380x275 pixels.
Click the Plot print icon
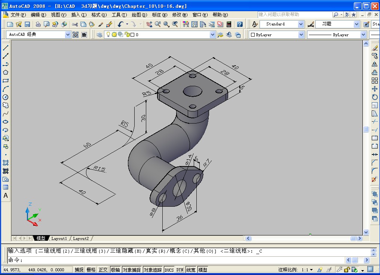(x=38, y=24)
